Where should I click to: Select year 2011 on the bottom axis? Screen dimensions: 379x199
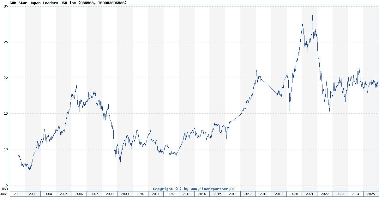pyautogui.click(x=156, y=194)
